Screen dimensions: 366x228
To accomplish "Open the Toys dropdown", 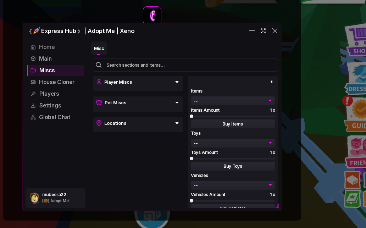I will (233, 143).
